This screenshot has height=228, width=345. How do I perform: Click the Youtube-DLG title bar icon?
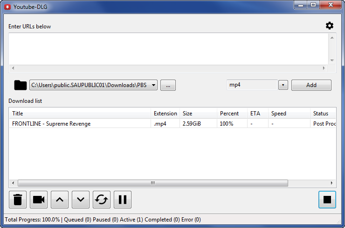[x=7, y=7]
